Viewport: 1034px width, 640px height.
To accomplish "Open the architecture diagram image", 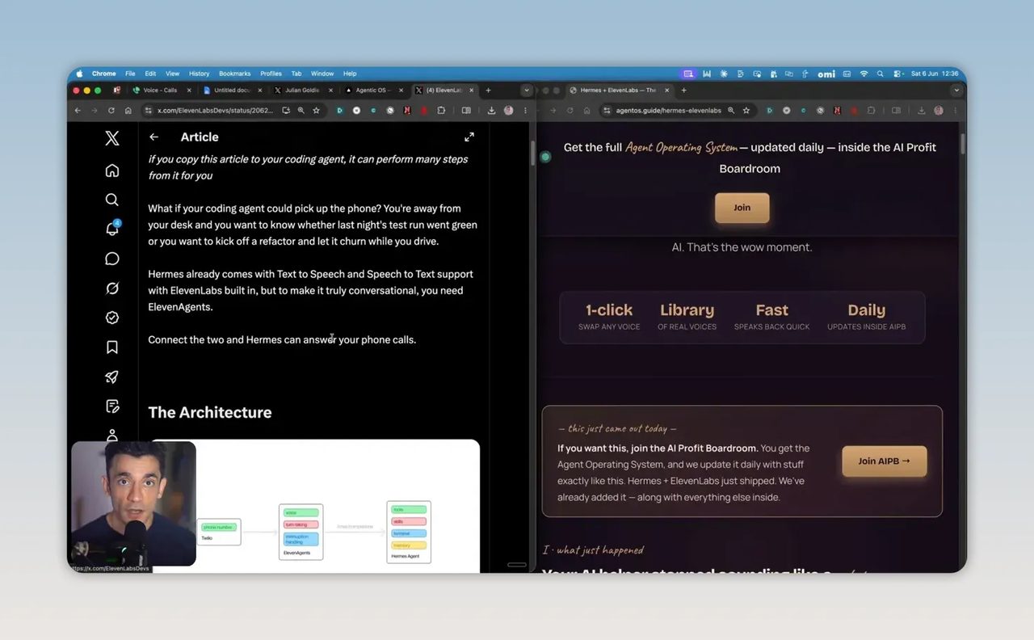I will coord(314,506).
